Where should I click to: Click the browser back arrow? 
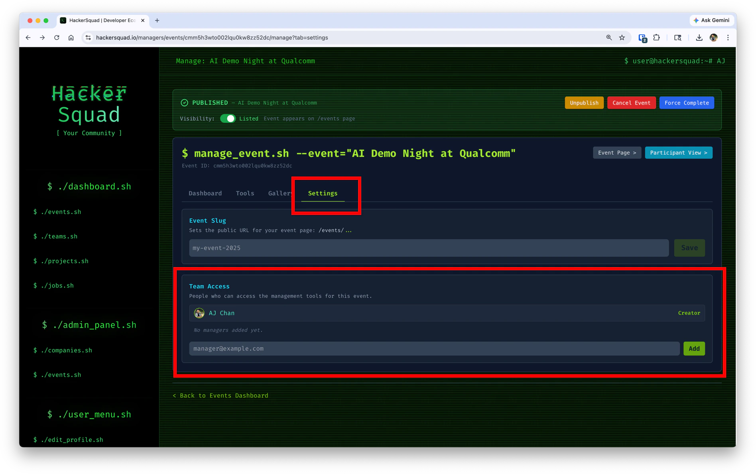tap(28, 37)
